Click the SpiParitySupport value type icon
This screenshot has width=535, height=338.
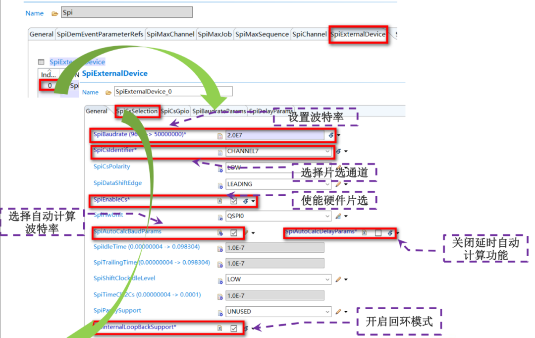pyautogui.click(x=220, y=313)
